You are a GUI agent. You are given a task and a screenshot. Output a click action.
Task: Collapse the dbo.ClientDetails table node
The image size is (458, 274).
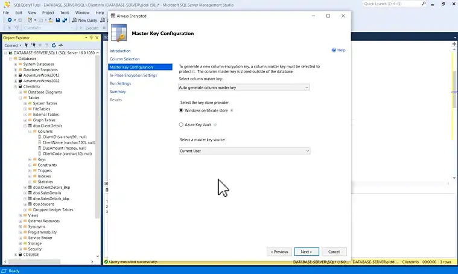25,126
